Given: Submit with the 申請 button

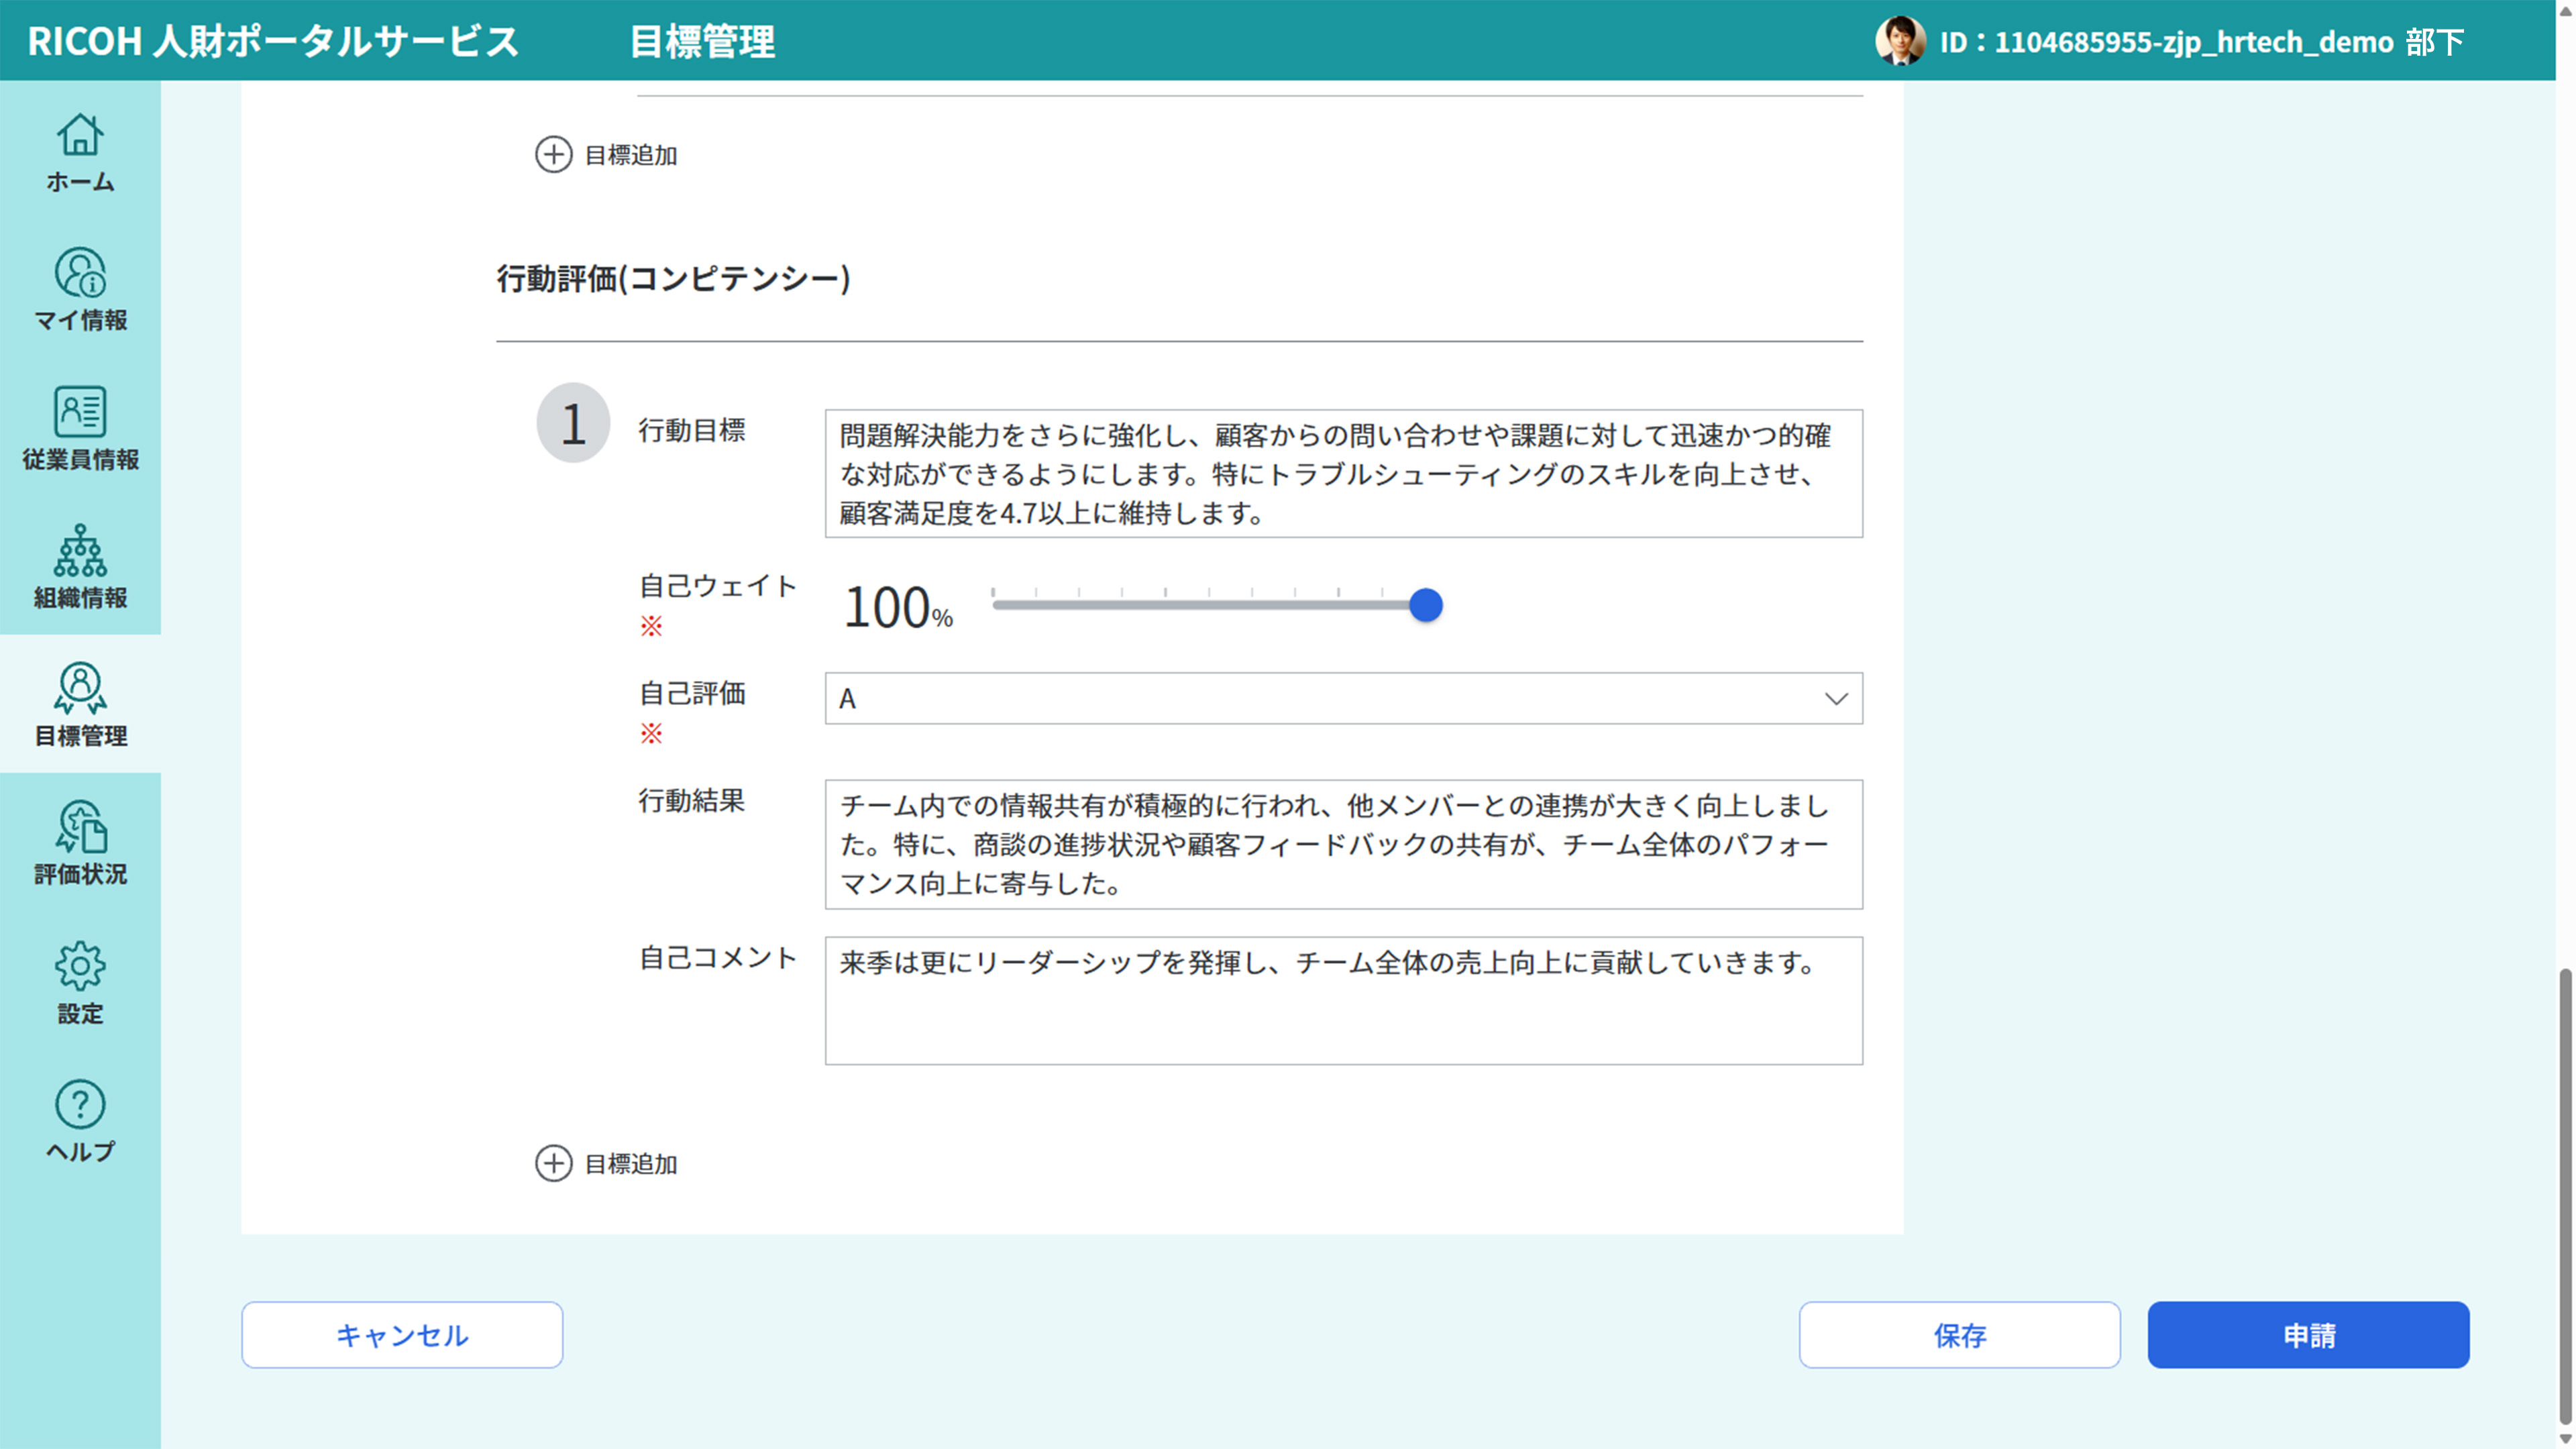Looking at the screenshot, I should coord(2307,1334).
